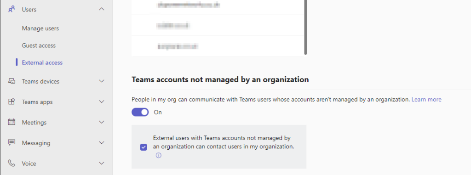Click the info icon below checkbox text
471x175 pixels.
(159, 156)
